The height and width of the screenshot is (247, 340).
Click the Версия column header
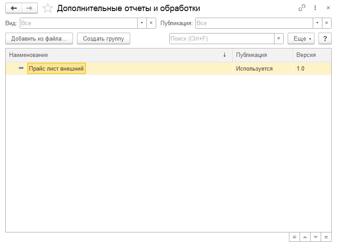click(x=312, y=55)
